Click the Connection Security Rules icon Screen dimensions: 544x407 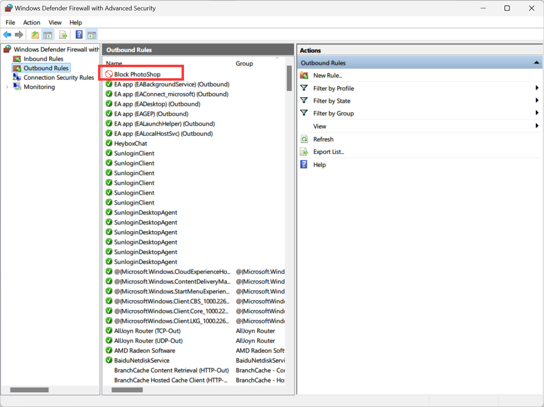click(17, 77)
